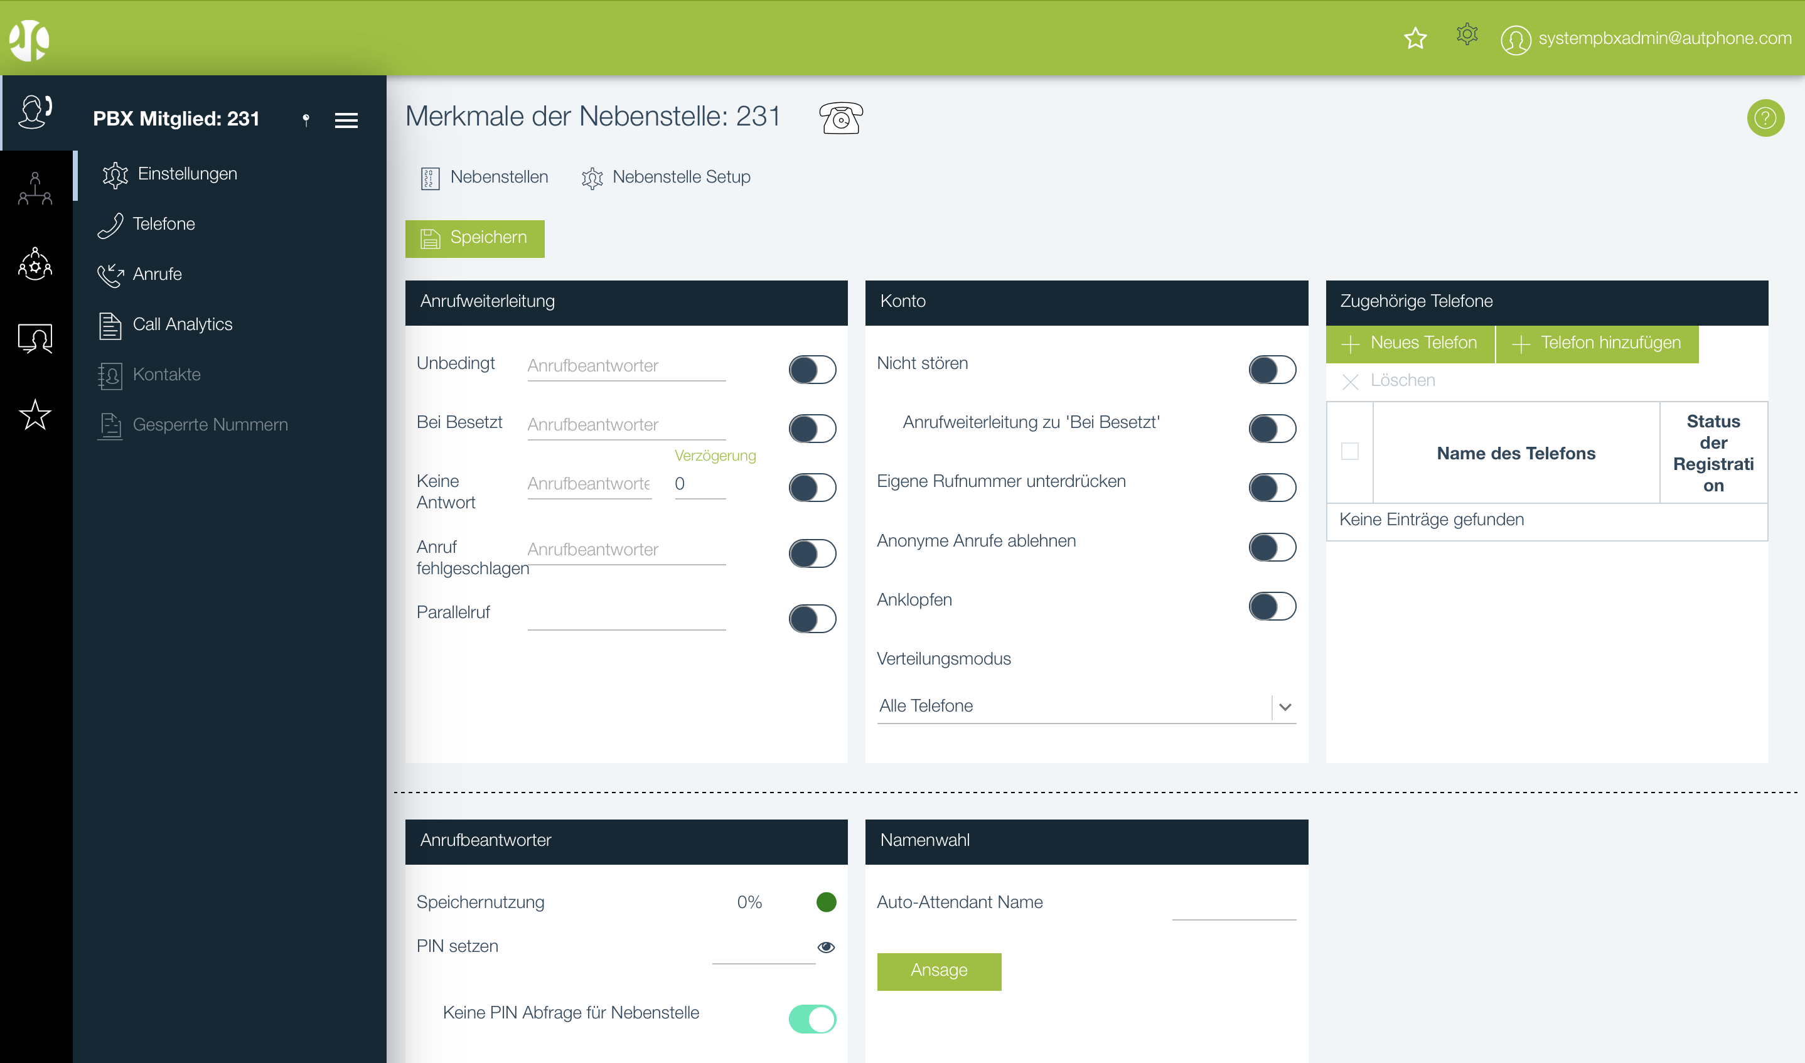Open Call Analytics in side menu
Screen dimensions: 1805x1063
coord(182,324)
